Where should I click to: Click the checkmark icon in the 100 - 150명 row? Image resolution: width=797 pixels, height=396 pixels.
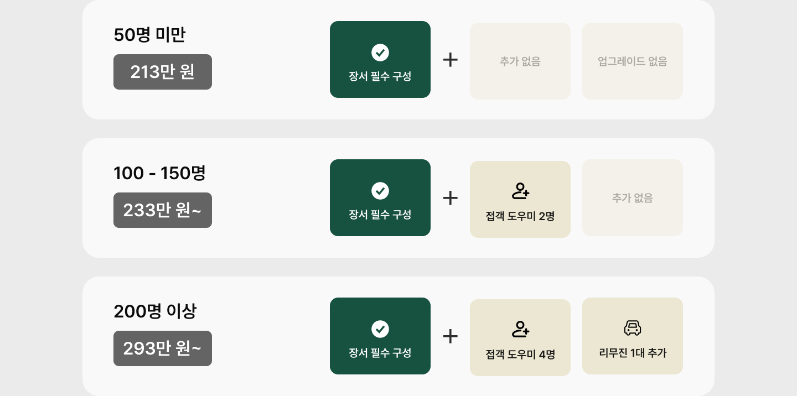pyautogui.click(x=380, y=191)
